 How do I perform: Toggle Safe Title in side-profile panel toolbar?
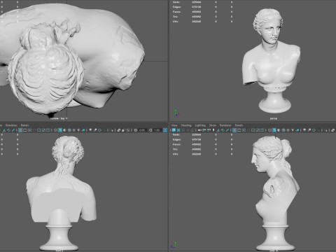262,130
